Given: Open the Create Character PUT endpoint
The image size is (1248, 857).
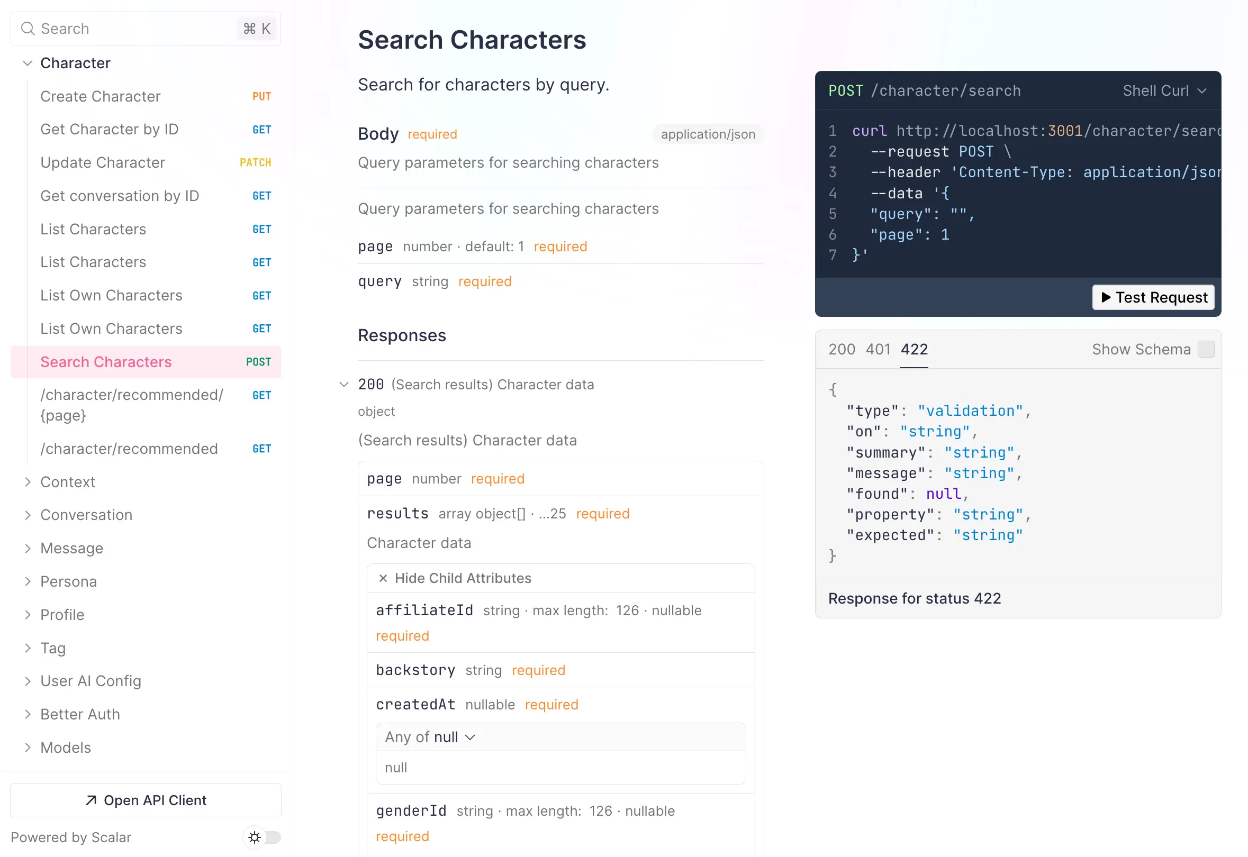Looking at the screenshot, I should [x=101, y=96].
